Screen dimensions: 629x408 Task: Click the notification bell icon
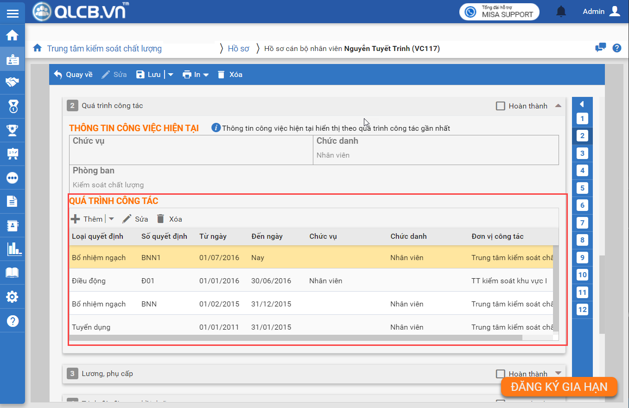point(561,12)
